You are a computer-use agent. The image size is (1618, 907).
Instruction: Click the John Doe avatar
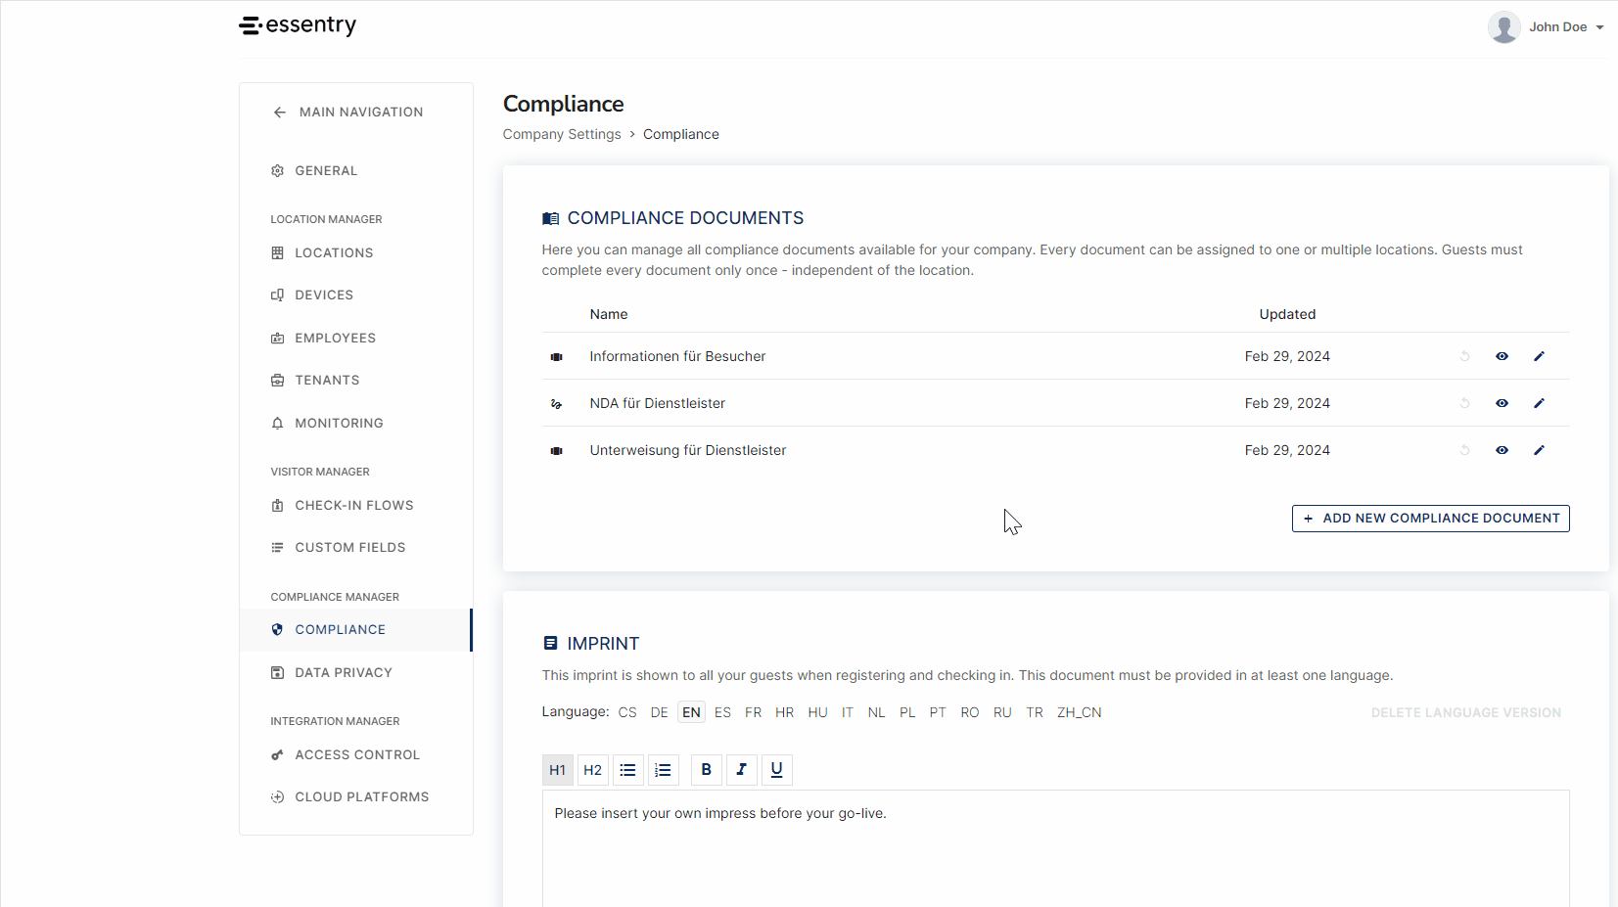coord(1503,27)
